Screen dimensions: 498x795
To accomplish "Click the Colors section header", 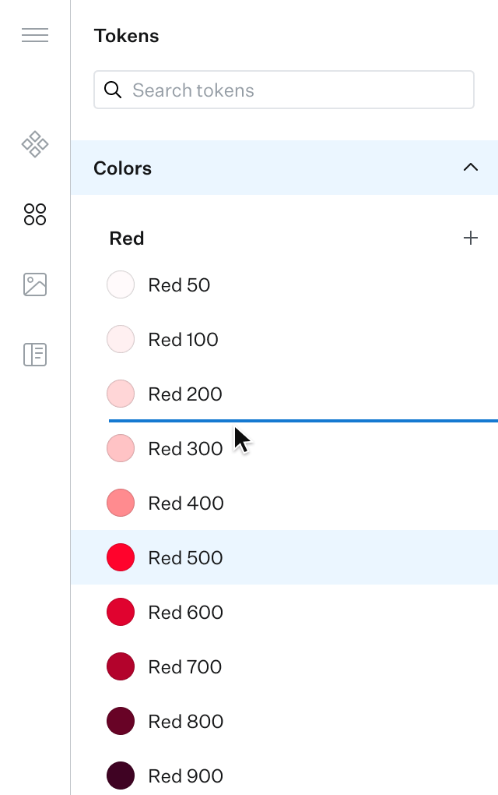I will [123, 168].
